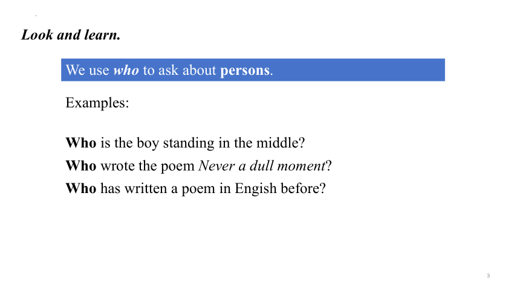Click the word 'learn.' in the title
The width and height of the screenshot is (520, 292).
point(102,35)
